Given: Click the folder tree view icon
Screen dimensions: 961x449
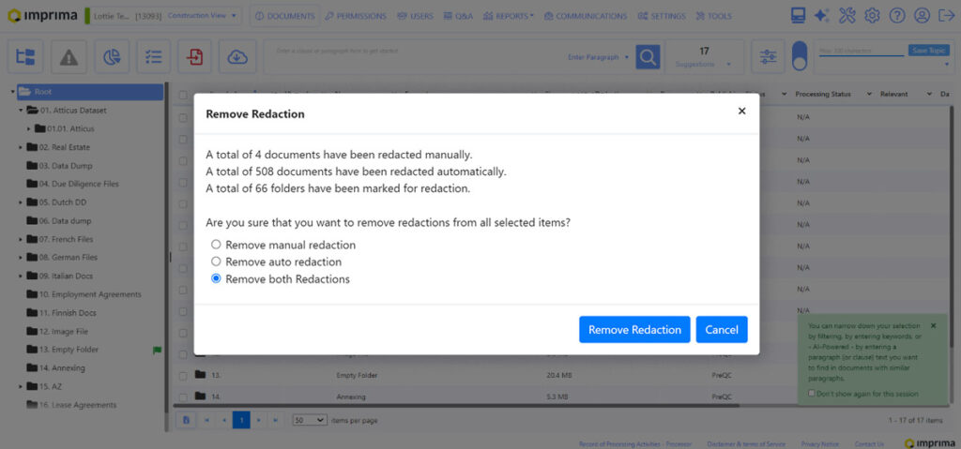Looking at the screenshot, I should [x=25, y=57].
